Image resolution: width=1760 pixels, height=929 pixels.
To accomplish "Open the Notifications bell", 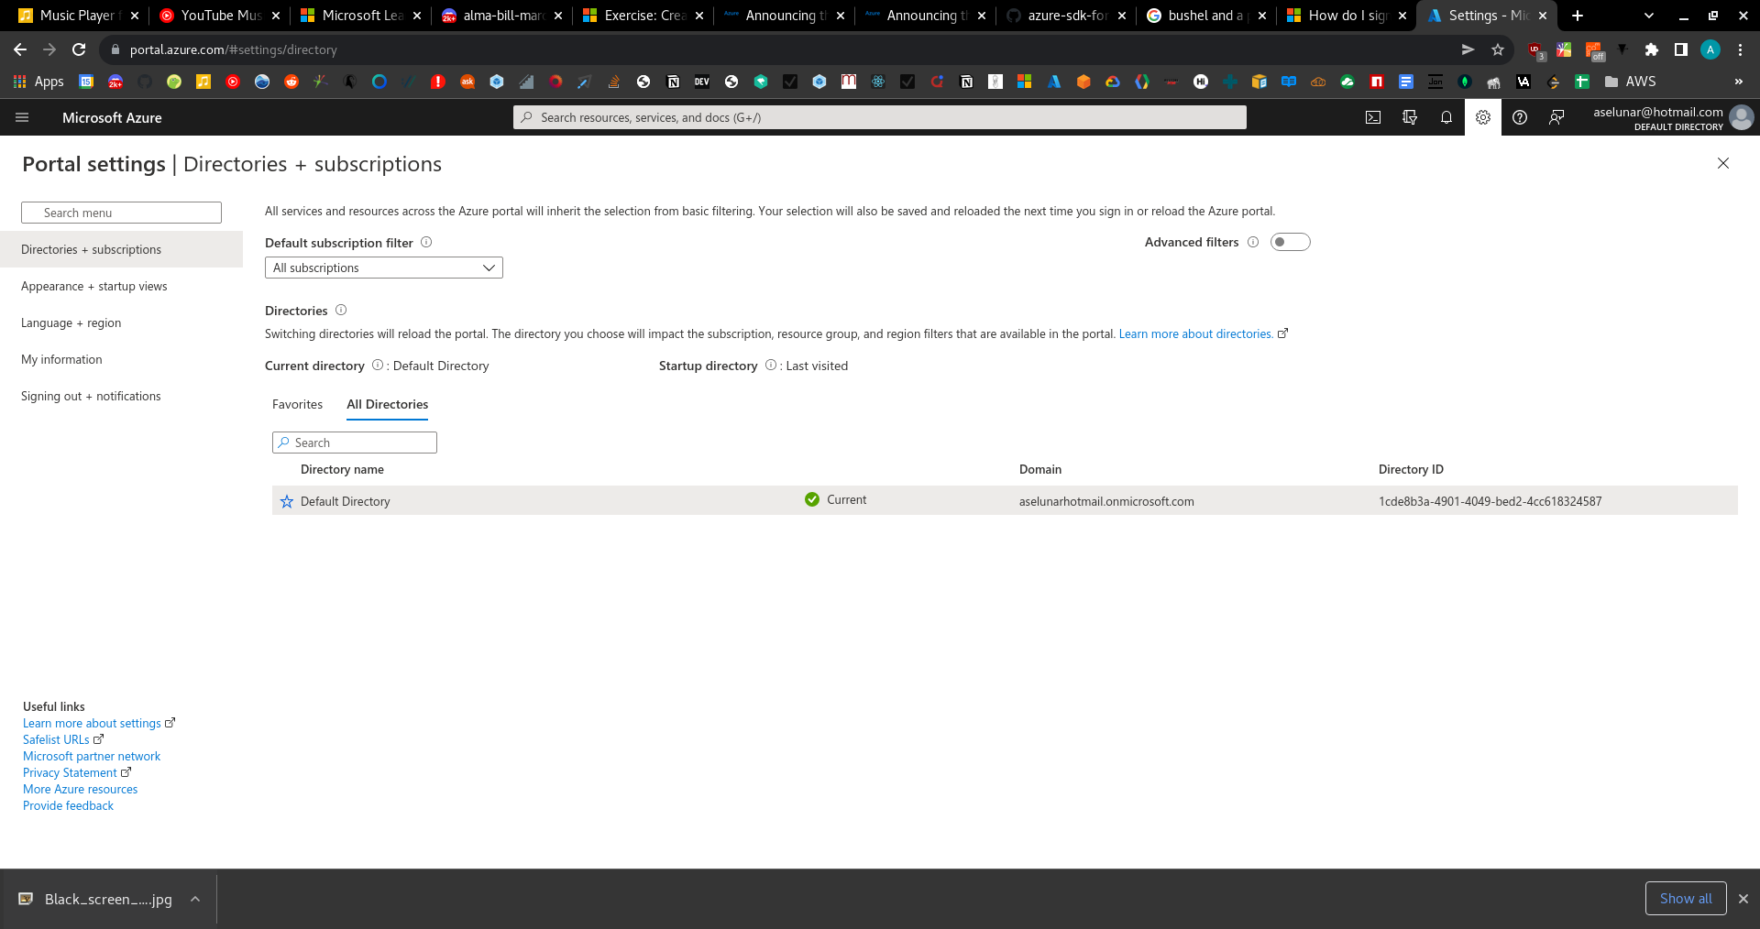I will click(1446, 117).
